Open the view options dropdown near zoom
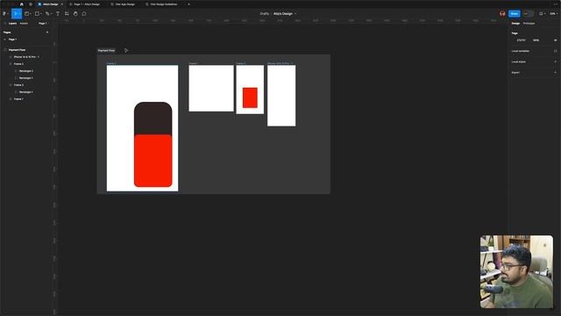The height and width of the screenshot is (316, 561). [x=542, y=14]
